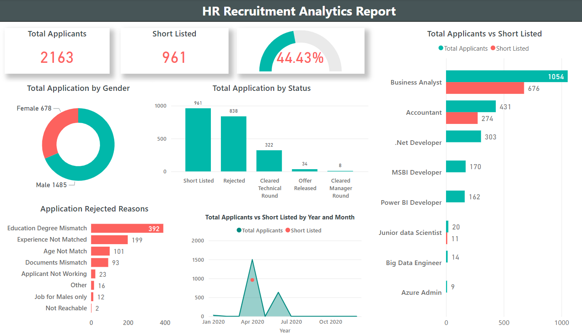Select the Cleared Technical Round bar
The image size is (582, 335).
click(x=269, y=160)
